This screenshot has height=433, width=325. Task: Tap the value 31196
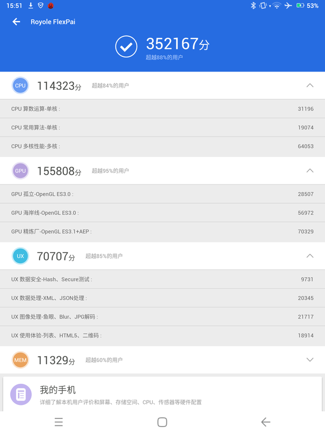[305, 109]
